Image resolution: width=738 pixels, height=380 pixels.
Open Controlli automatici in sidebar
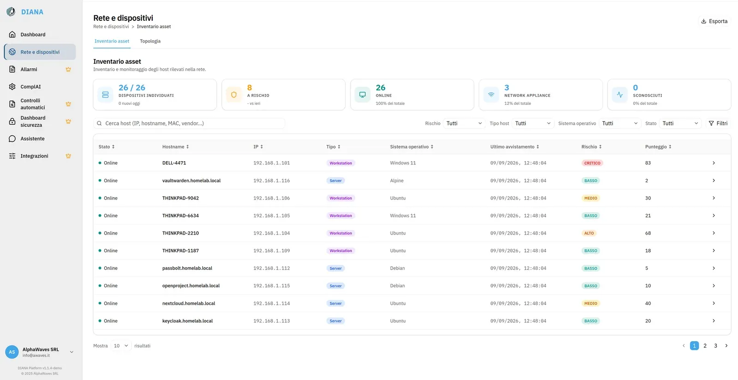(40, 104)
